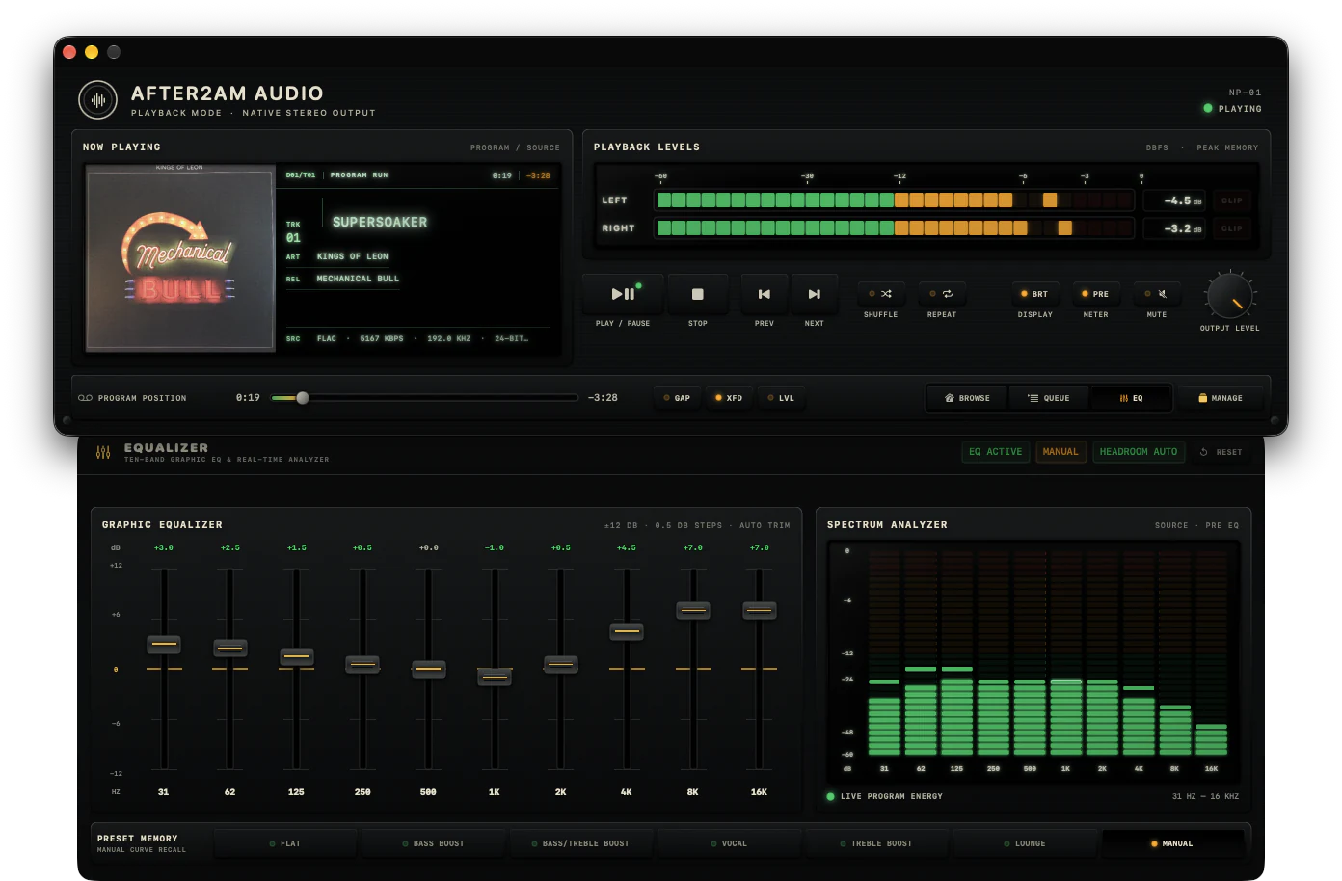Select the Bass Boost preset
This screenshot has height=881, width=1342.
[433, 843]
